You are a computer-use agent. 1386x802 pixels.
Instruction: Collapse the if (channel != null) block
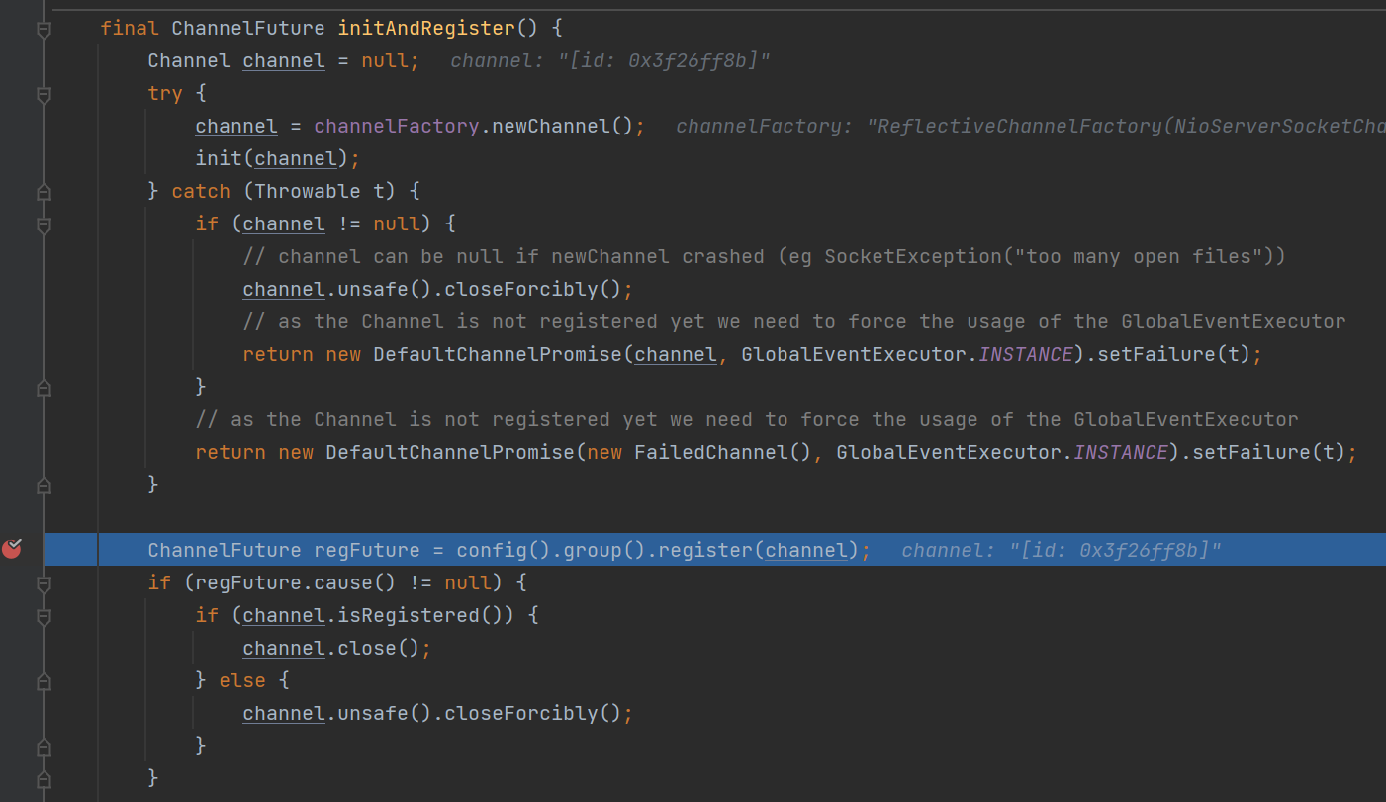tap(44, 225)
